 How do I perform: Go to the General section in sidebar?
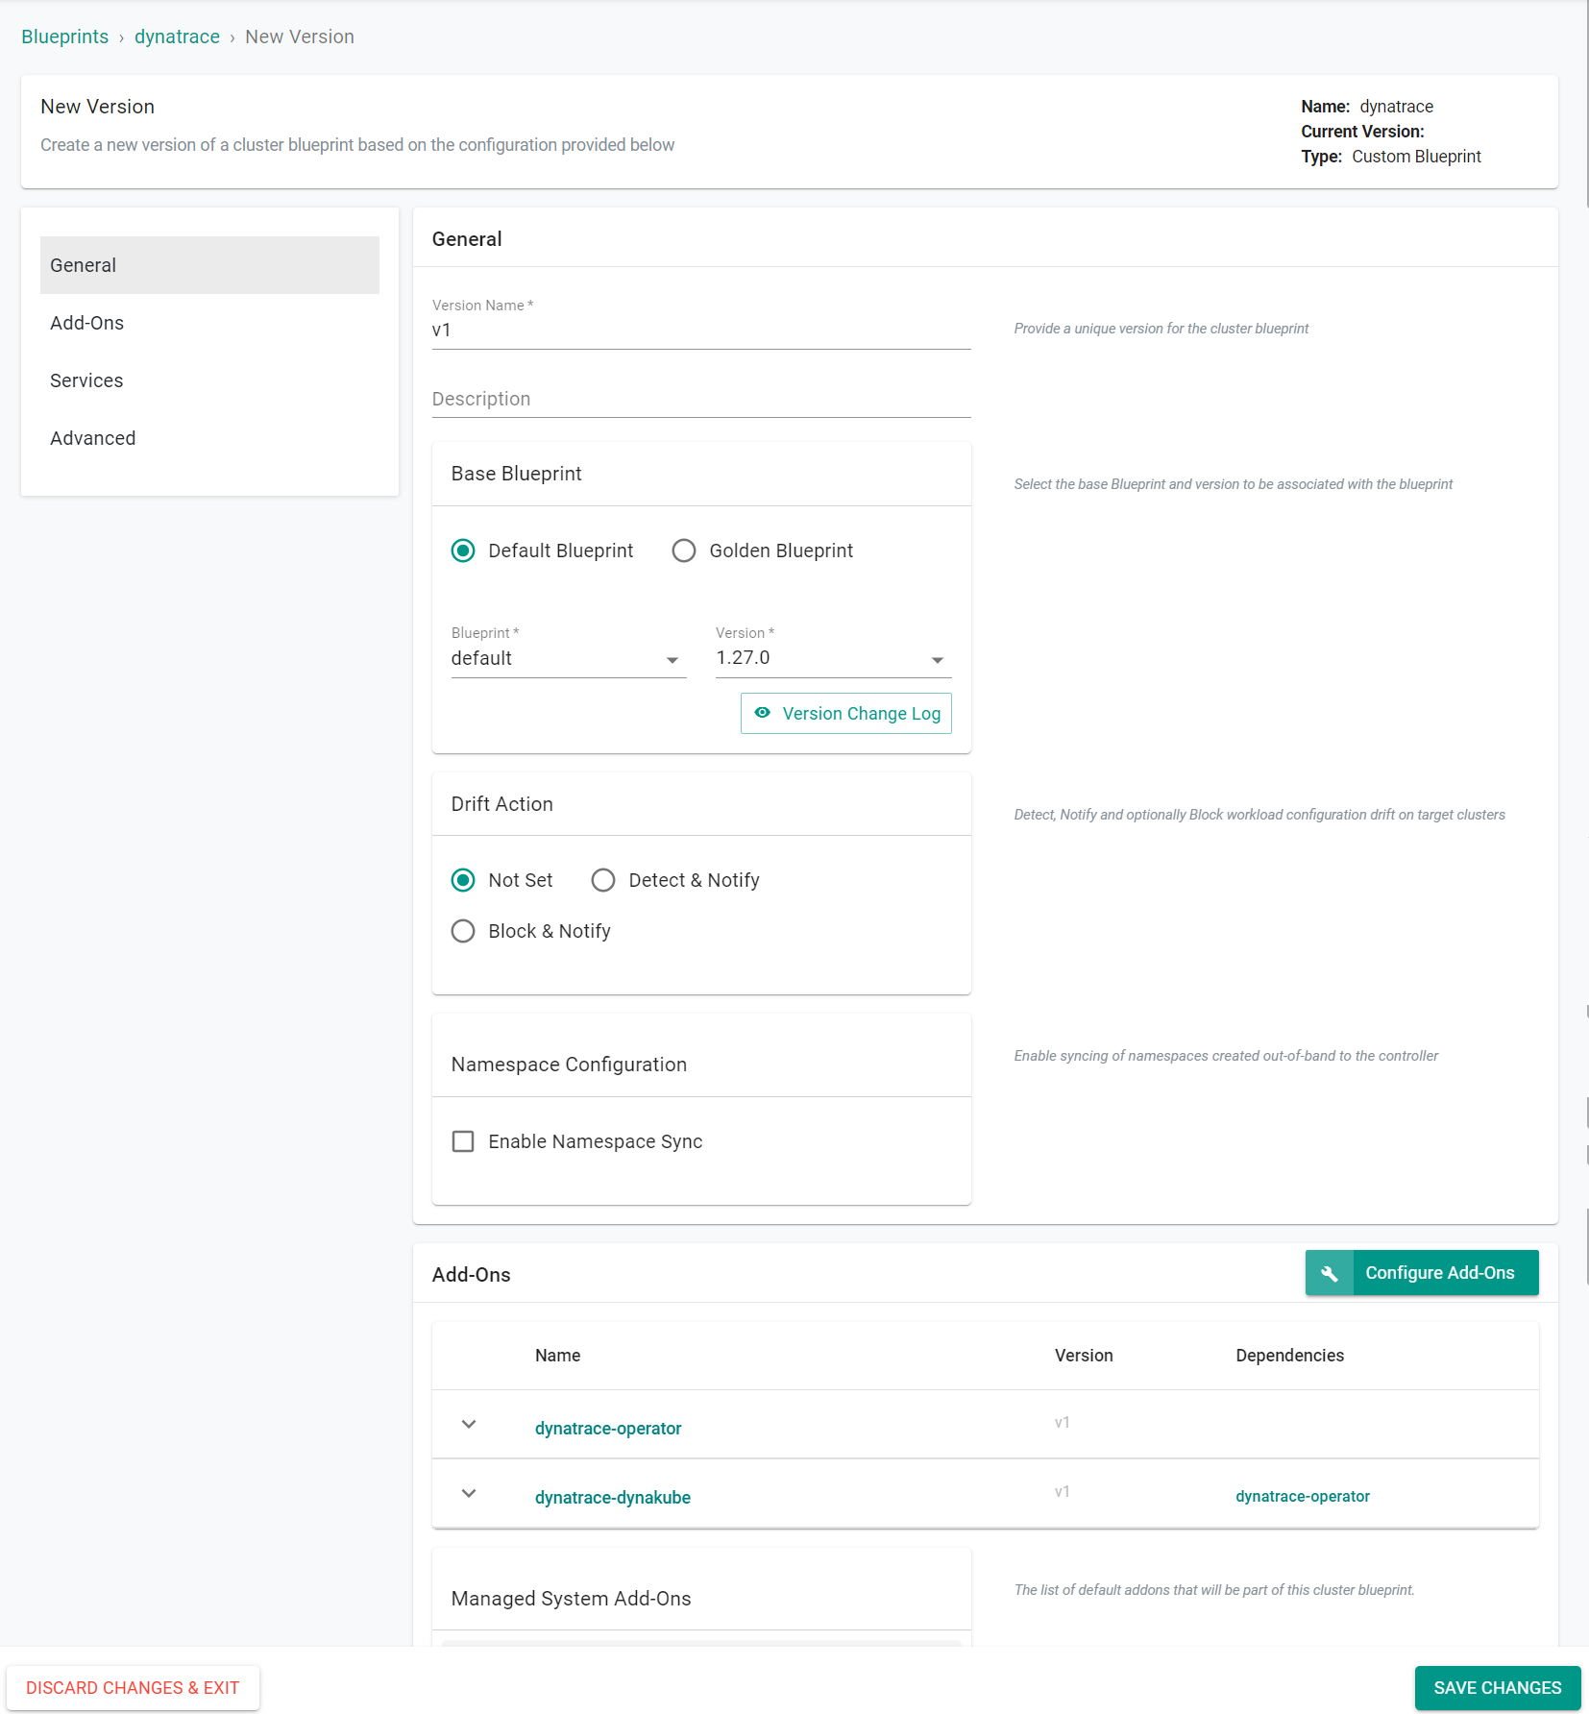tap(209, 265)
